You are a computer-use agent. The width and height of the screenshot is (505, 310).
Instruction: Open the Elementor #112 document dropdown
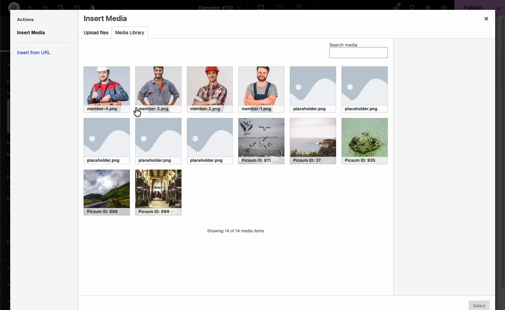(x=220, y=7)
